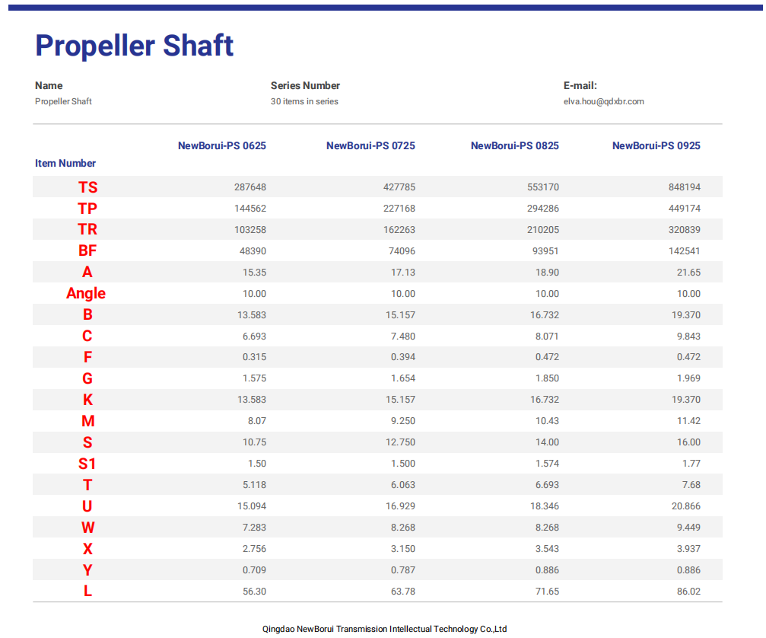The height and width of the screenshot is (638, 766).
Task: Select the red 'C' row label
Action: tap(87, 336)
